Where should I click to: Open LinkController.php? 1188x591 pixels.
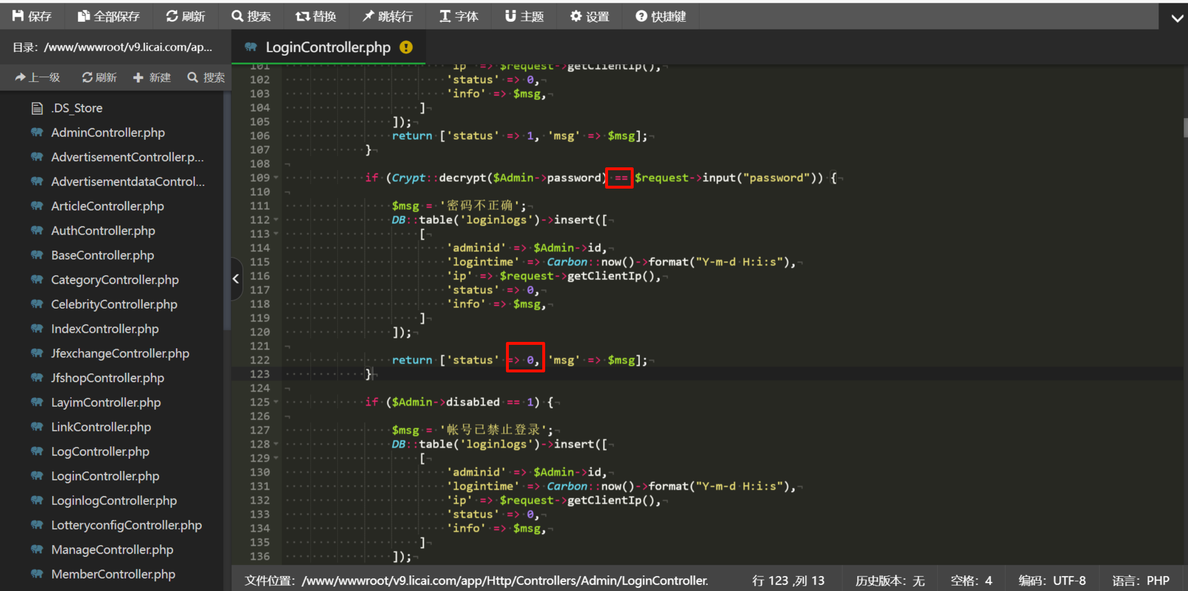pyautogui.click(x=101, y=427)
